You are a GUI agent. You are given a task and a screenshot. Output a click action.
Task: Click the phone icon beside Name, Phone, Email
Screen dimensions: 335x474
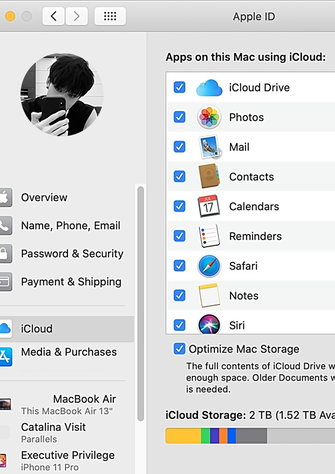[5, 226]
